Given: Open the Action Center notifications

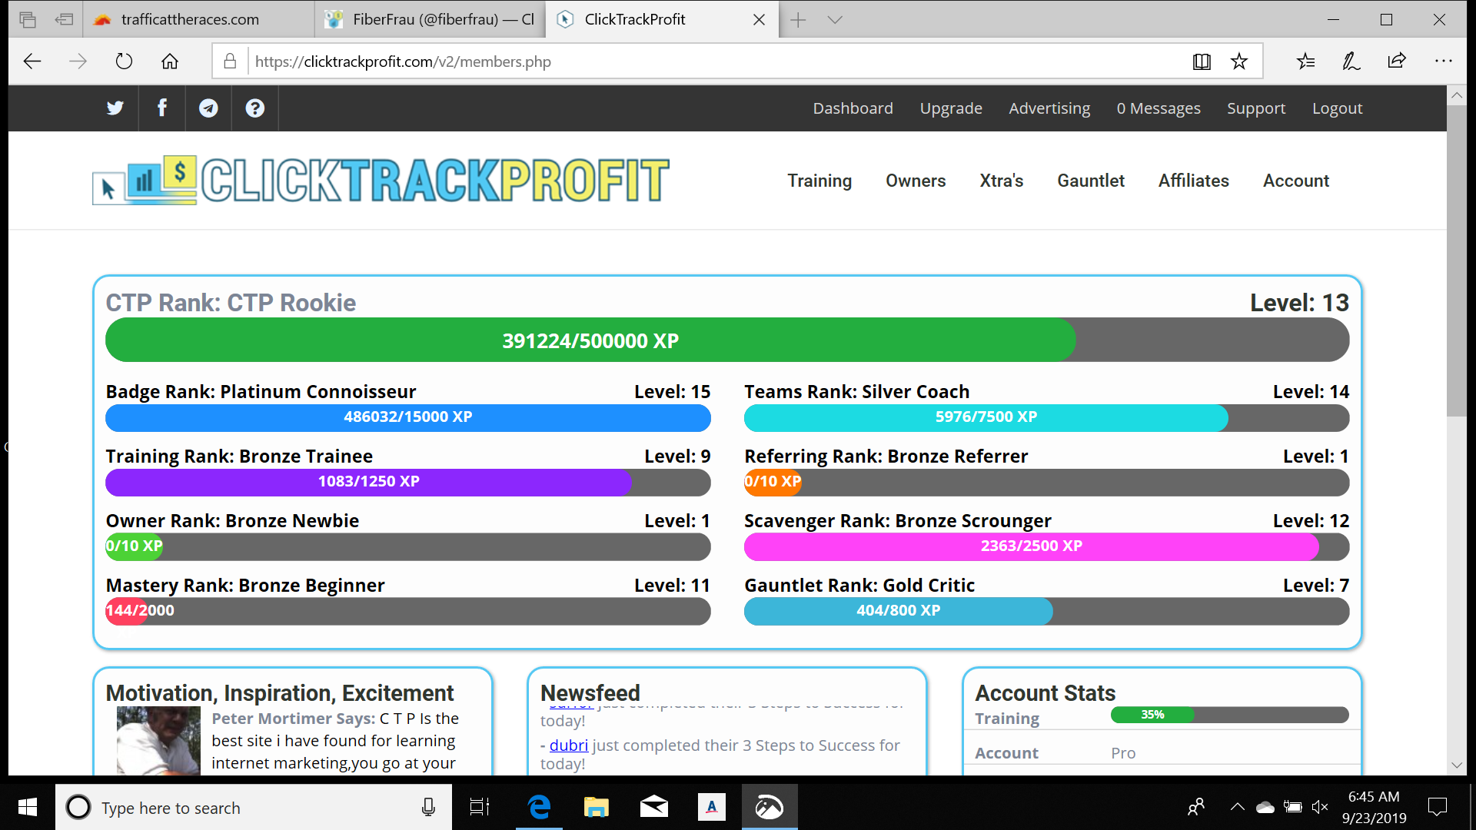Looking at the screenshot, I should click(x=1437, y=807).
